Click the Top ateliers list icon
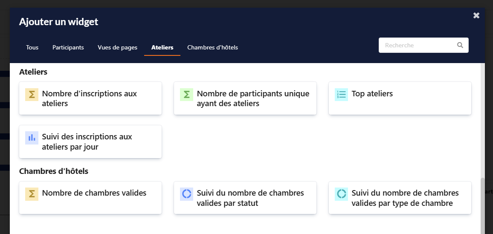The image size is (493, 234). (x=341, y=95)
